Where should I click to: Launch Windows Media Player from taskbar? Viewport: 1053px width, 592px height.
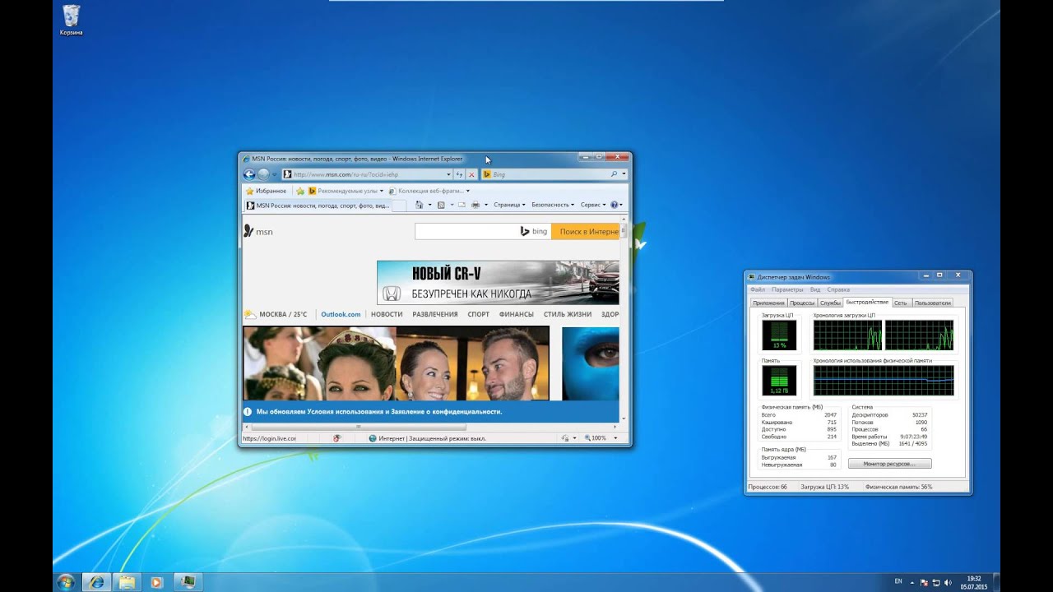pos(157,581)
